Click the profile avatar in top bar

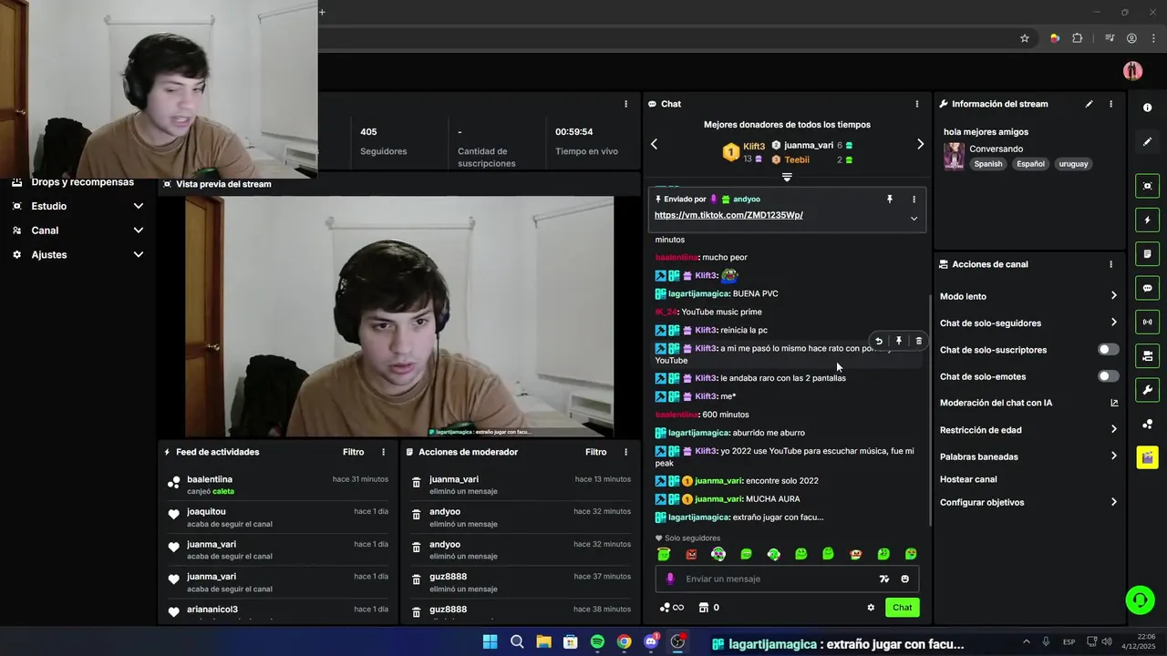coord(1132,71)
